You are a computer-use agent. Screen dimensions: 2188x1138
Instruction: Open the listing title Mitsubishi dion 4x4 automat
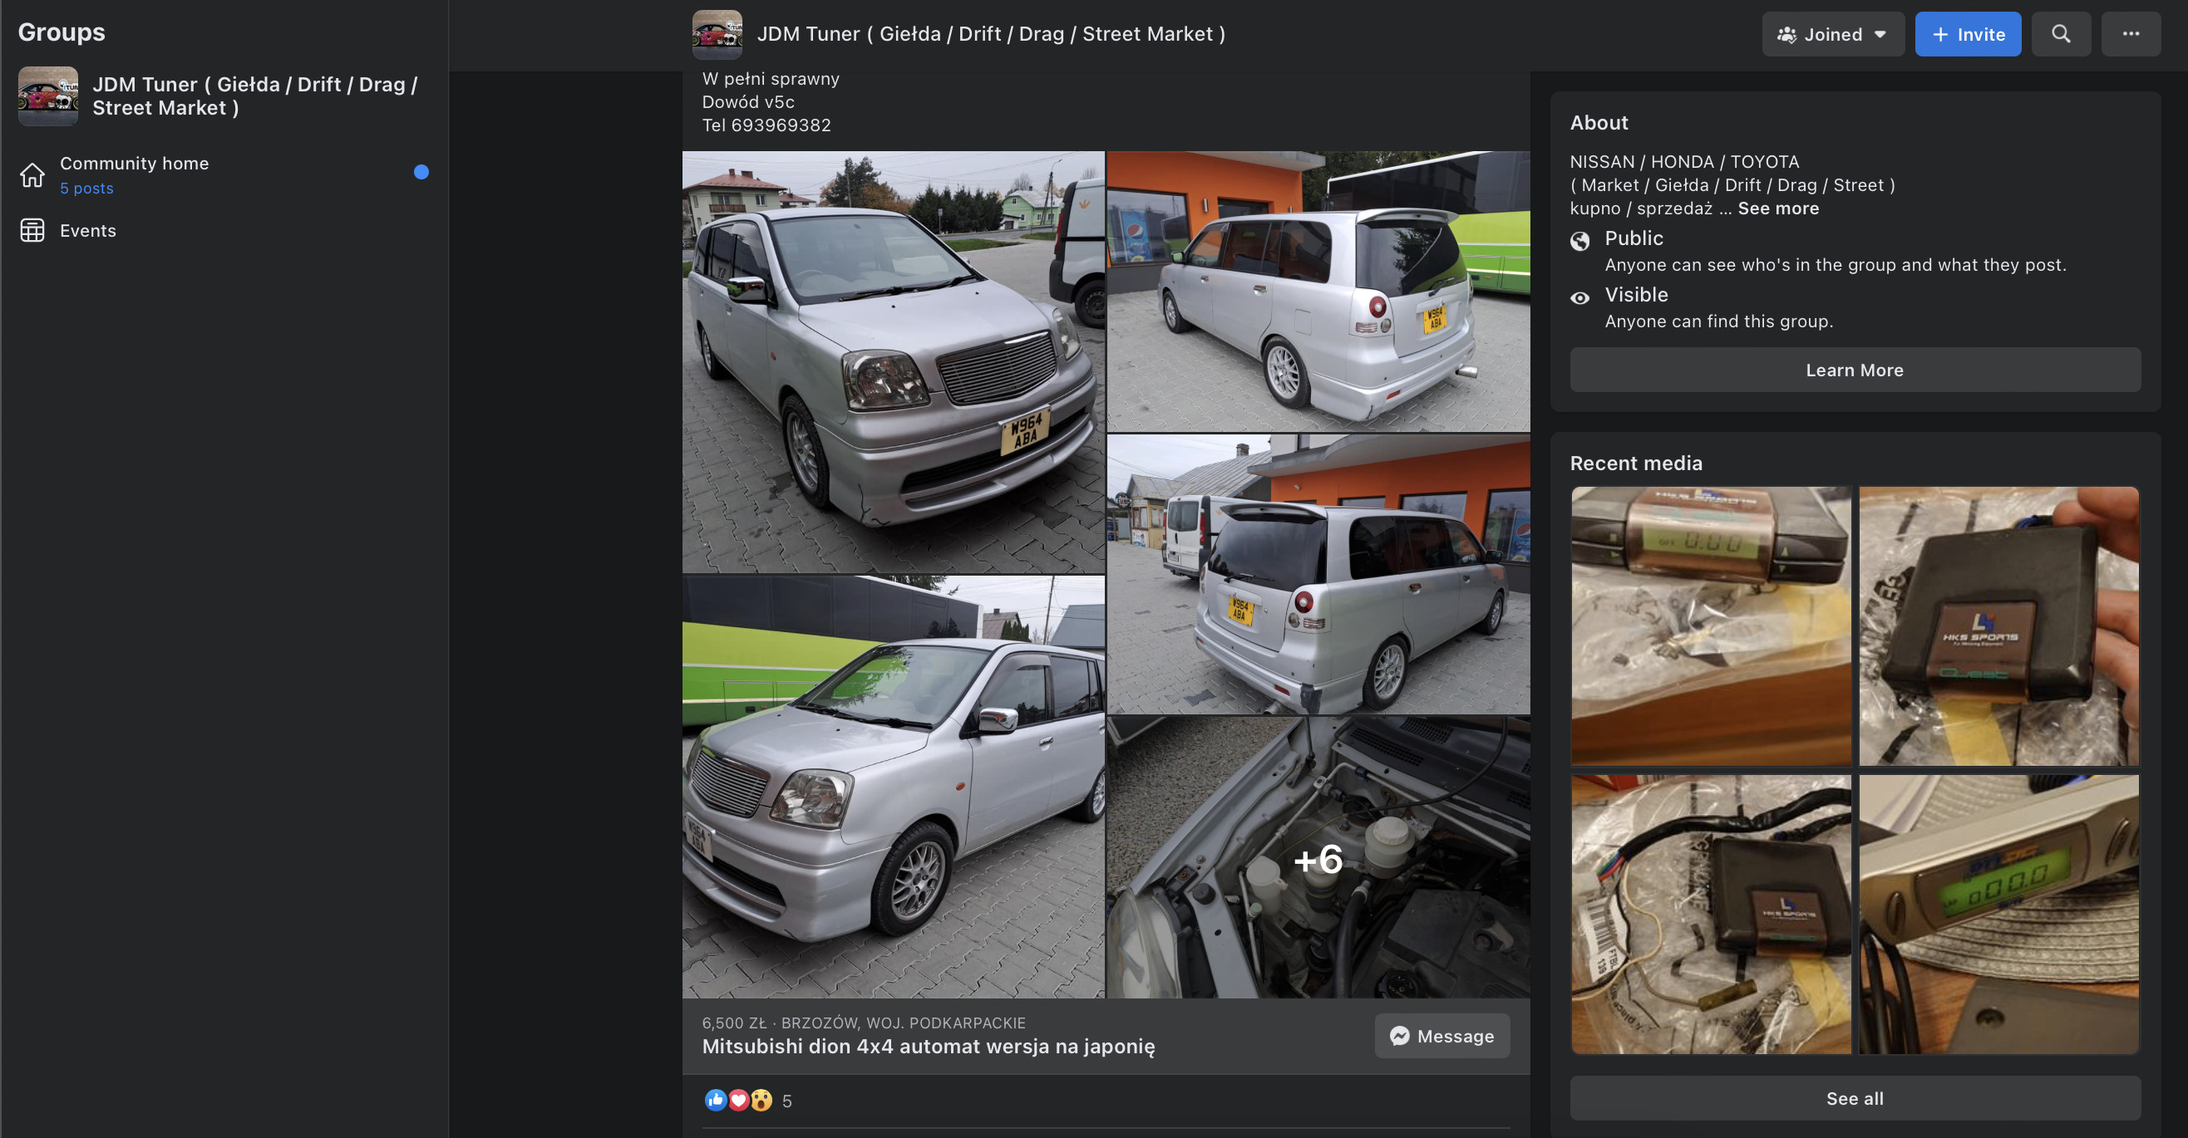928,1046
